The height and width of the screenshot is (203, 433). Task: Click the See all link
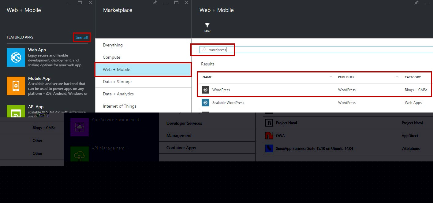82,37
